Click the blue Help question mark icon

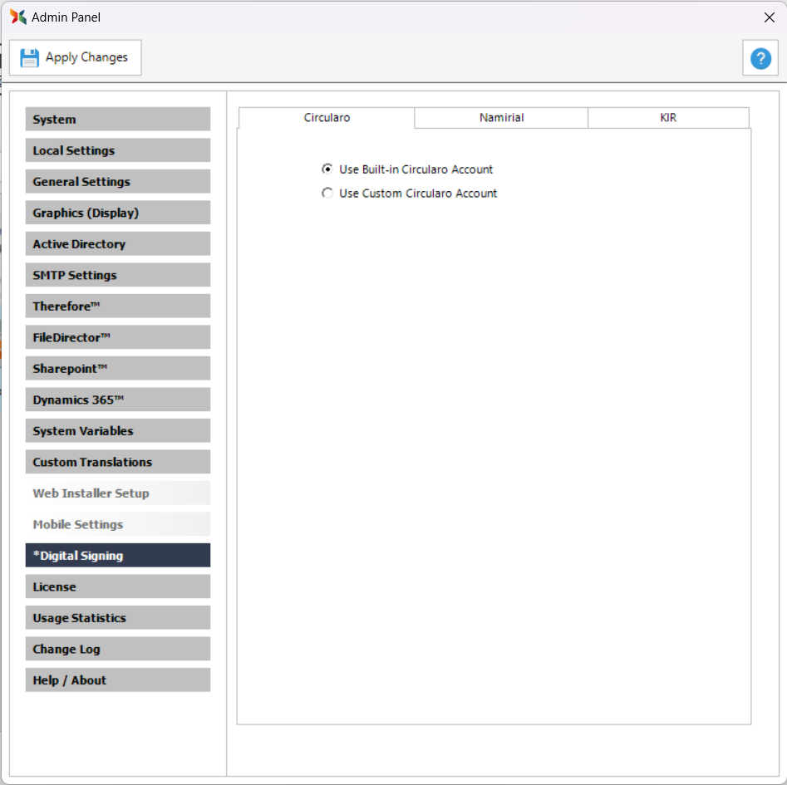click(760, 58)
